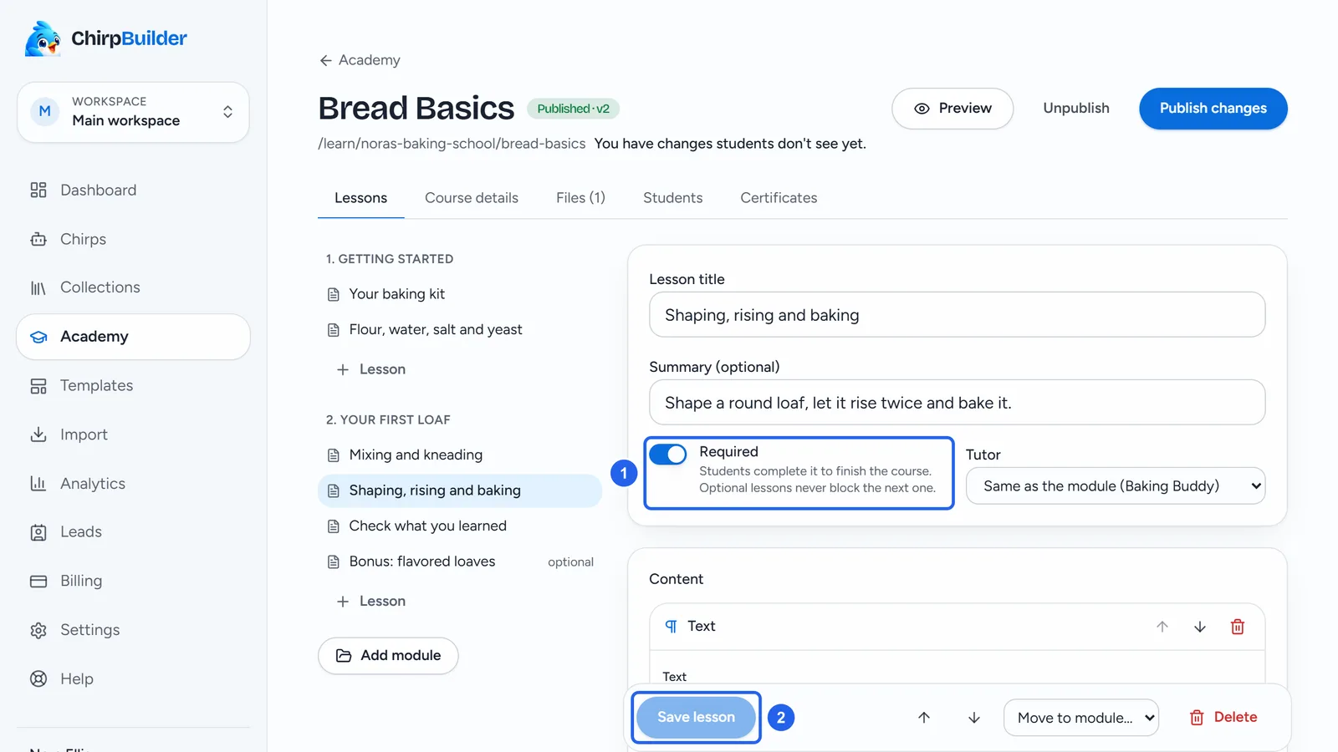The image size is (1338, 752).
Task: Open Collections in the sidebar
Action: (133, 287)
